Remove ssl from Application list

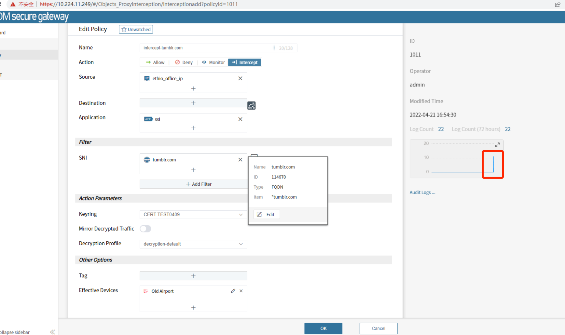(x=240, y=119)
